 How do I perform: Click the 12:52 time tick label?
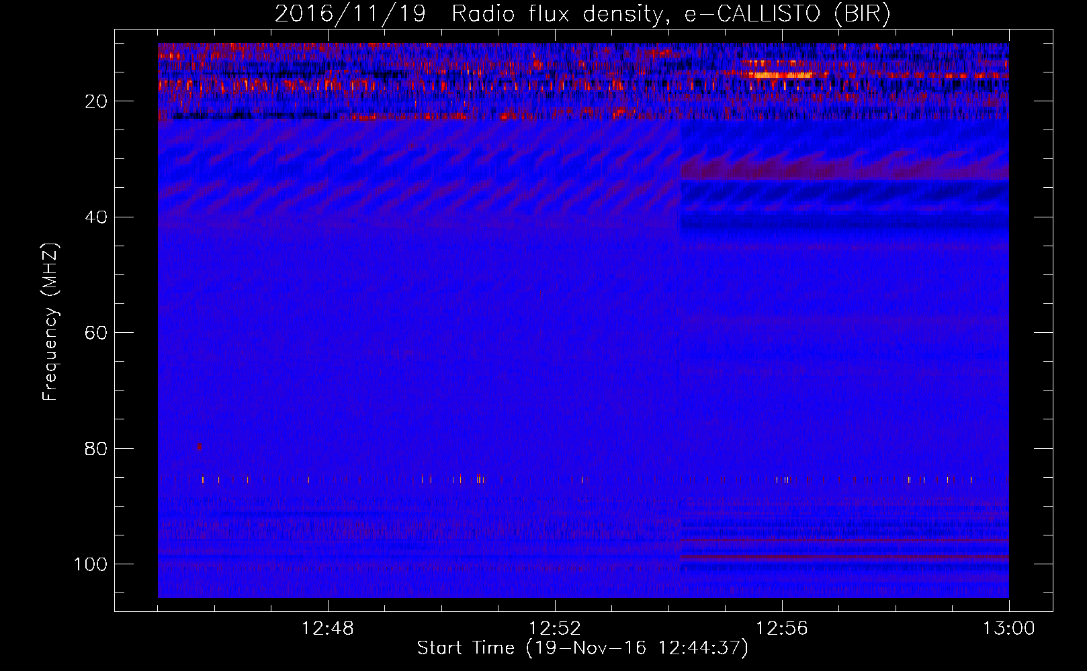coord(555,629)
